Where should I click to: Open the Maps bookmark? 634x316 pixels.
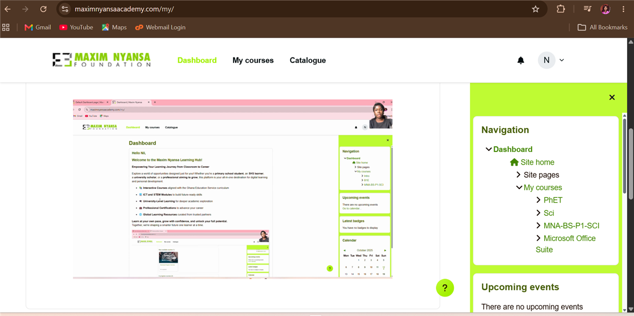(x=114, y=27)
